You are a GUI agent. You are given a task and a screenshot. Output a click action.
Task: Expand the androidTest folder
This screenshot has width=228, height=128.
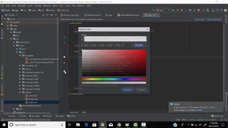pyautogui.click(x=14, y=42)
